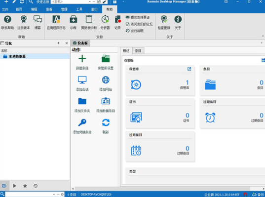Collapse the ribbon with the caret
This screenshot has height=197, width=265.
[263, 36]
